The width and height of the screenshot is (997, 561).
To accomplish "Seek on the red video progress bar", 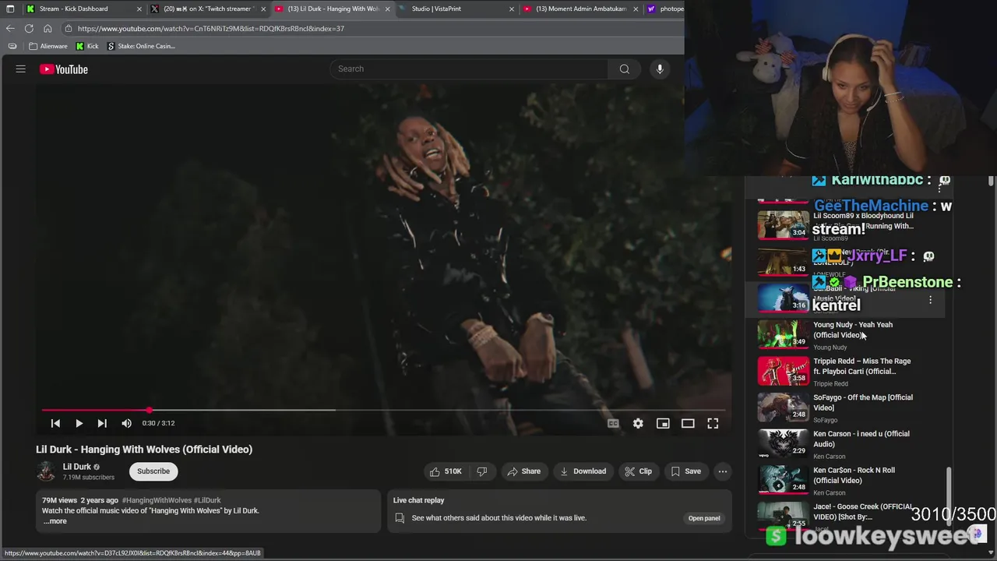I will coord(383,410).
